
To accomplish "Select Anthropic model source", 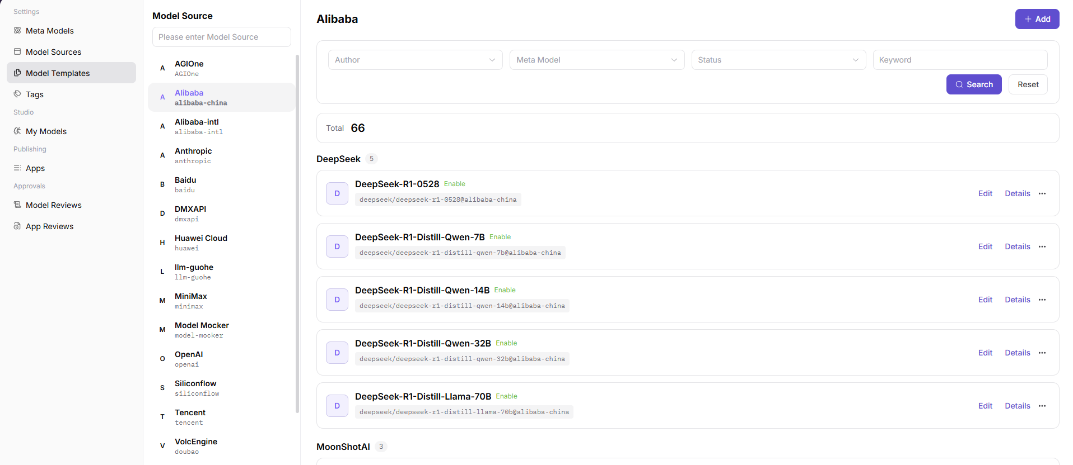I will pos(221,155).
